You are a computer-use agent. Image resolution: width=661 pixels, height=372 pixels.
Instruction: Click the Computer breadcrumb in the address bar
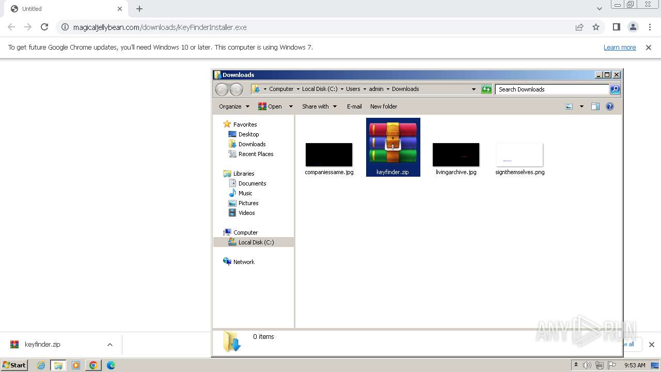pos(281,89)
